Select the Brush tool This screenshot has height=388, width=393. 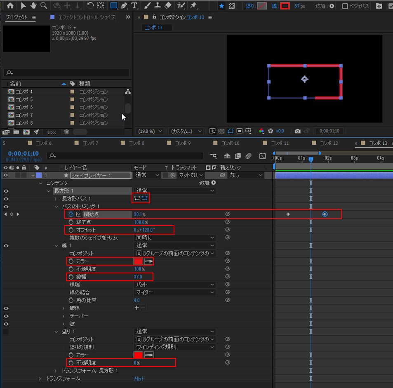coord(147,5)
